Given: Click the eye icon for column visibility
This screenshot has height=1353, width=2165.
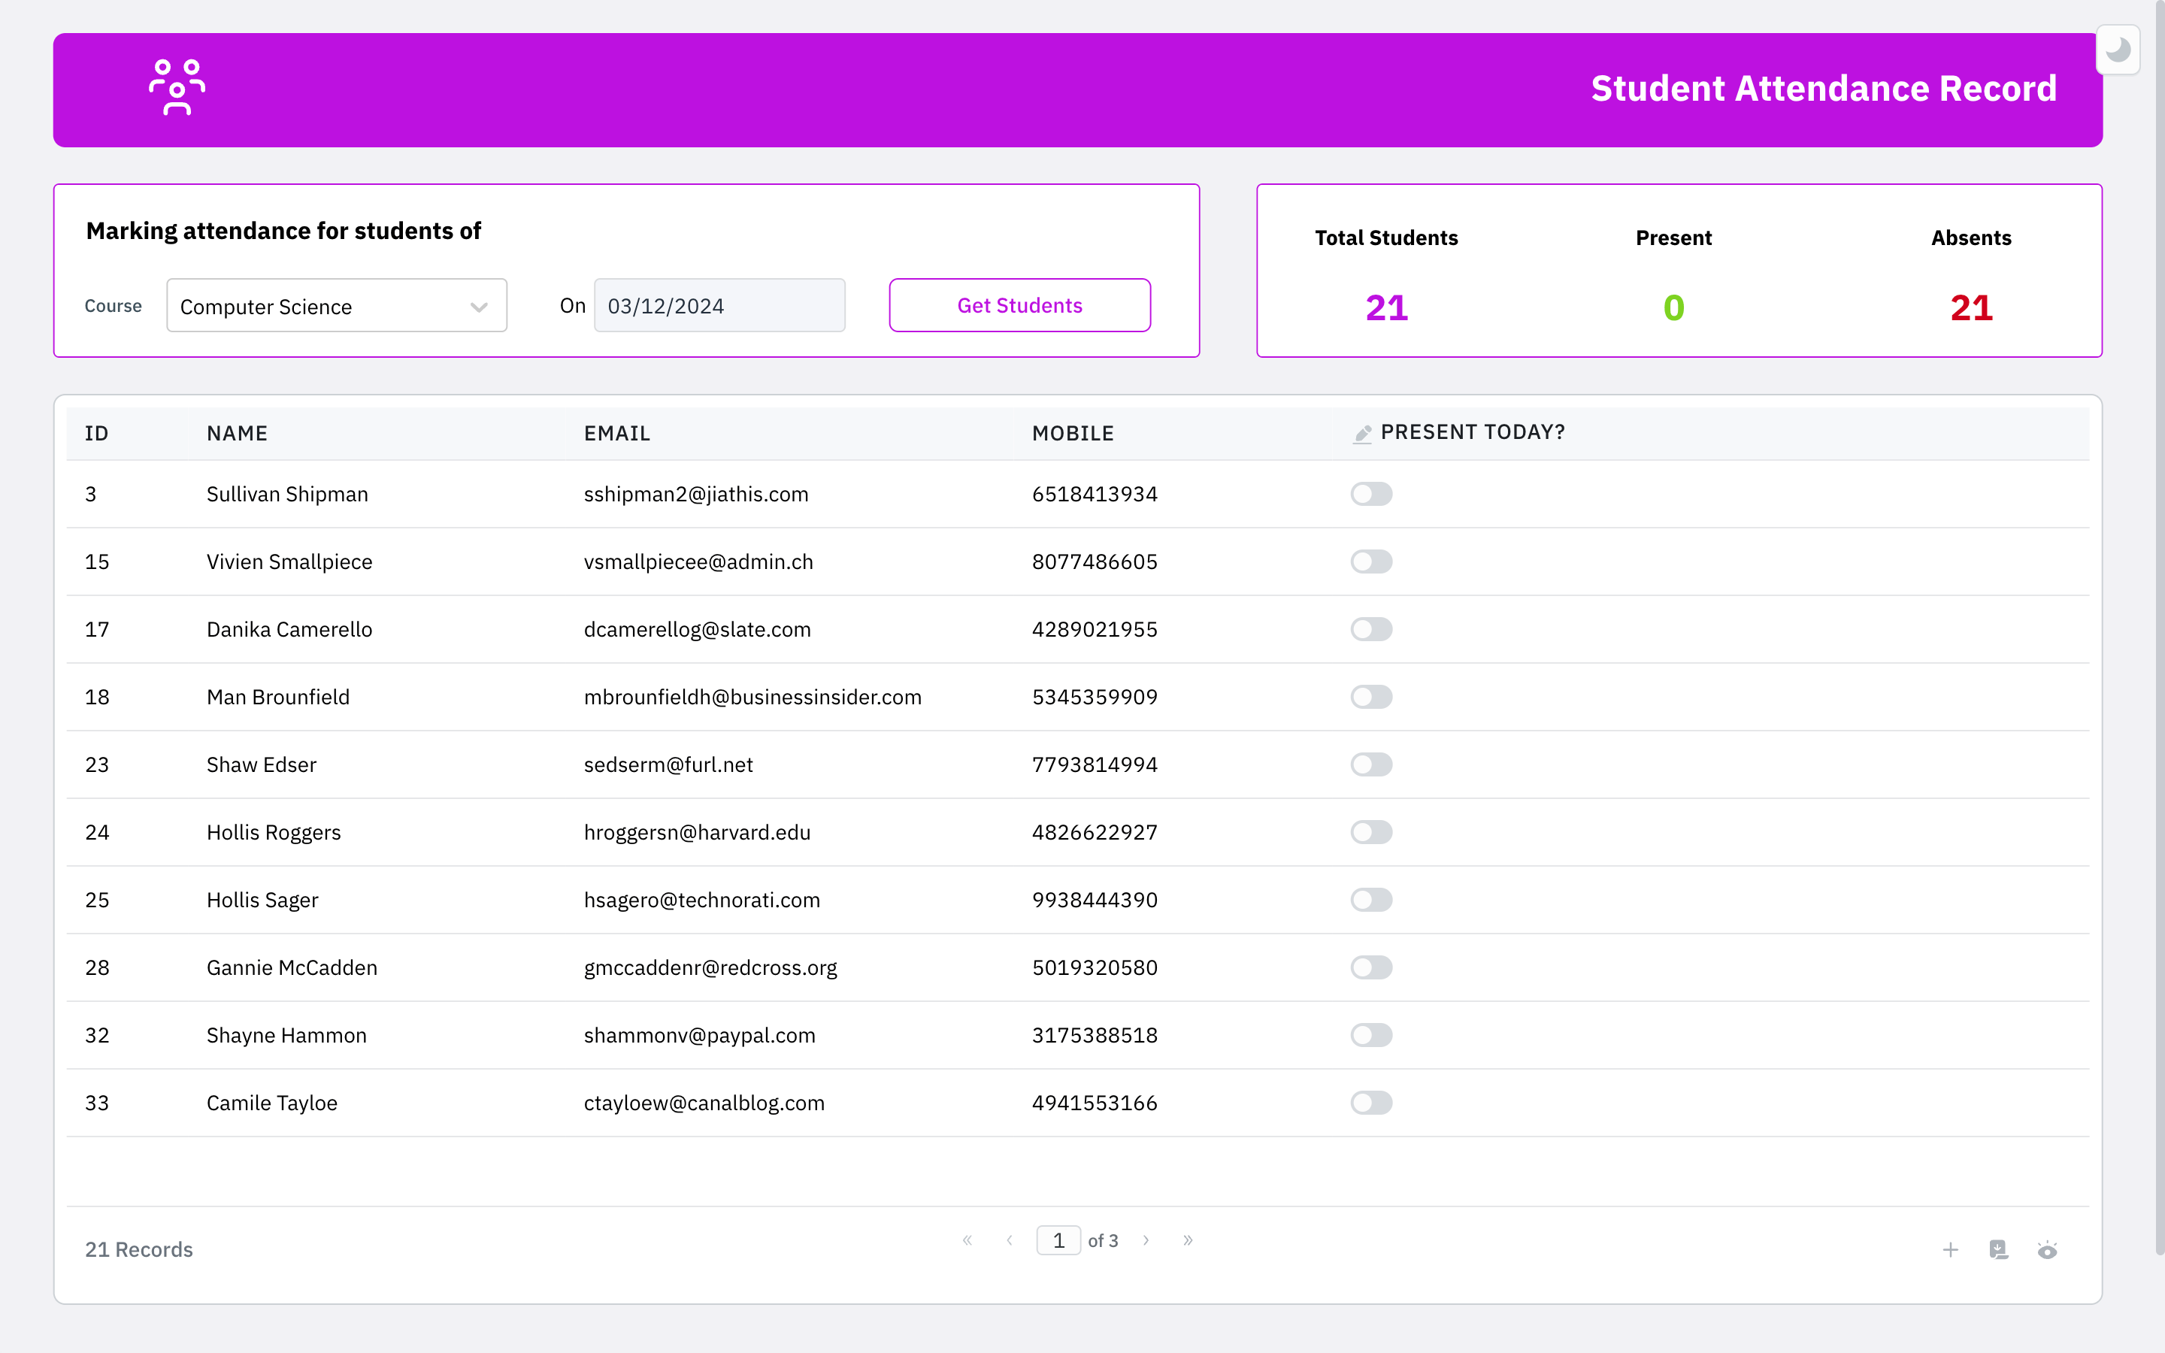Looking at the screenshot, I should 2047,1249.
